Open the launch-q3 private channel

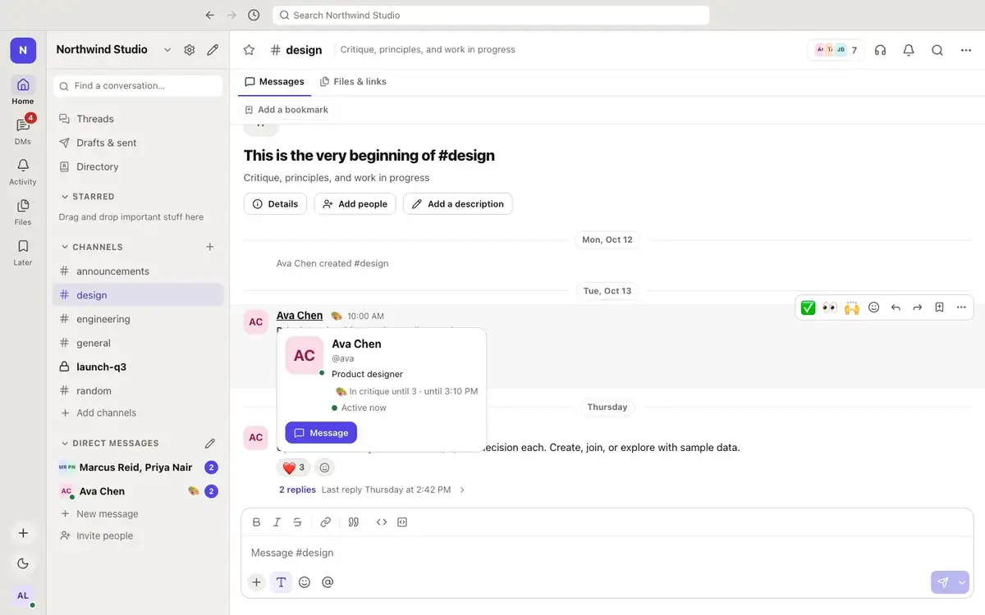(x=138, y=367)
